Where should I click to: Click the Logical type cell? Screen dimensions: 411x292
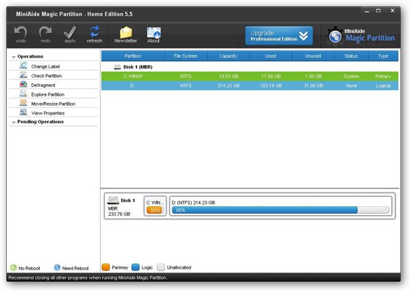coord(383,86)
